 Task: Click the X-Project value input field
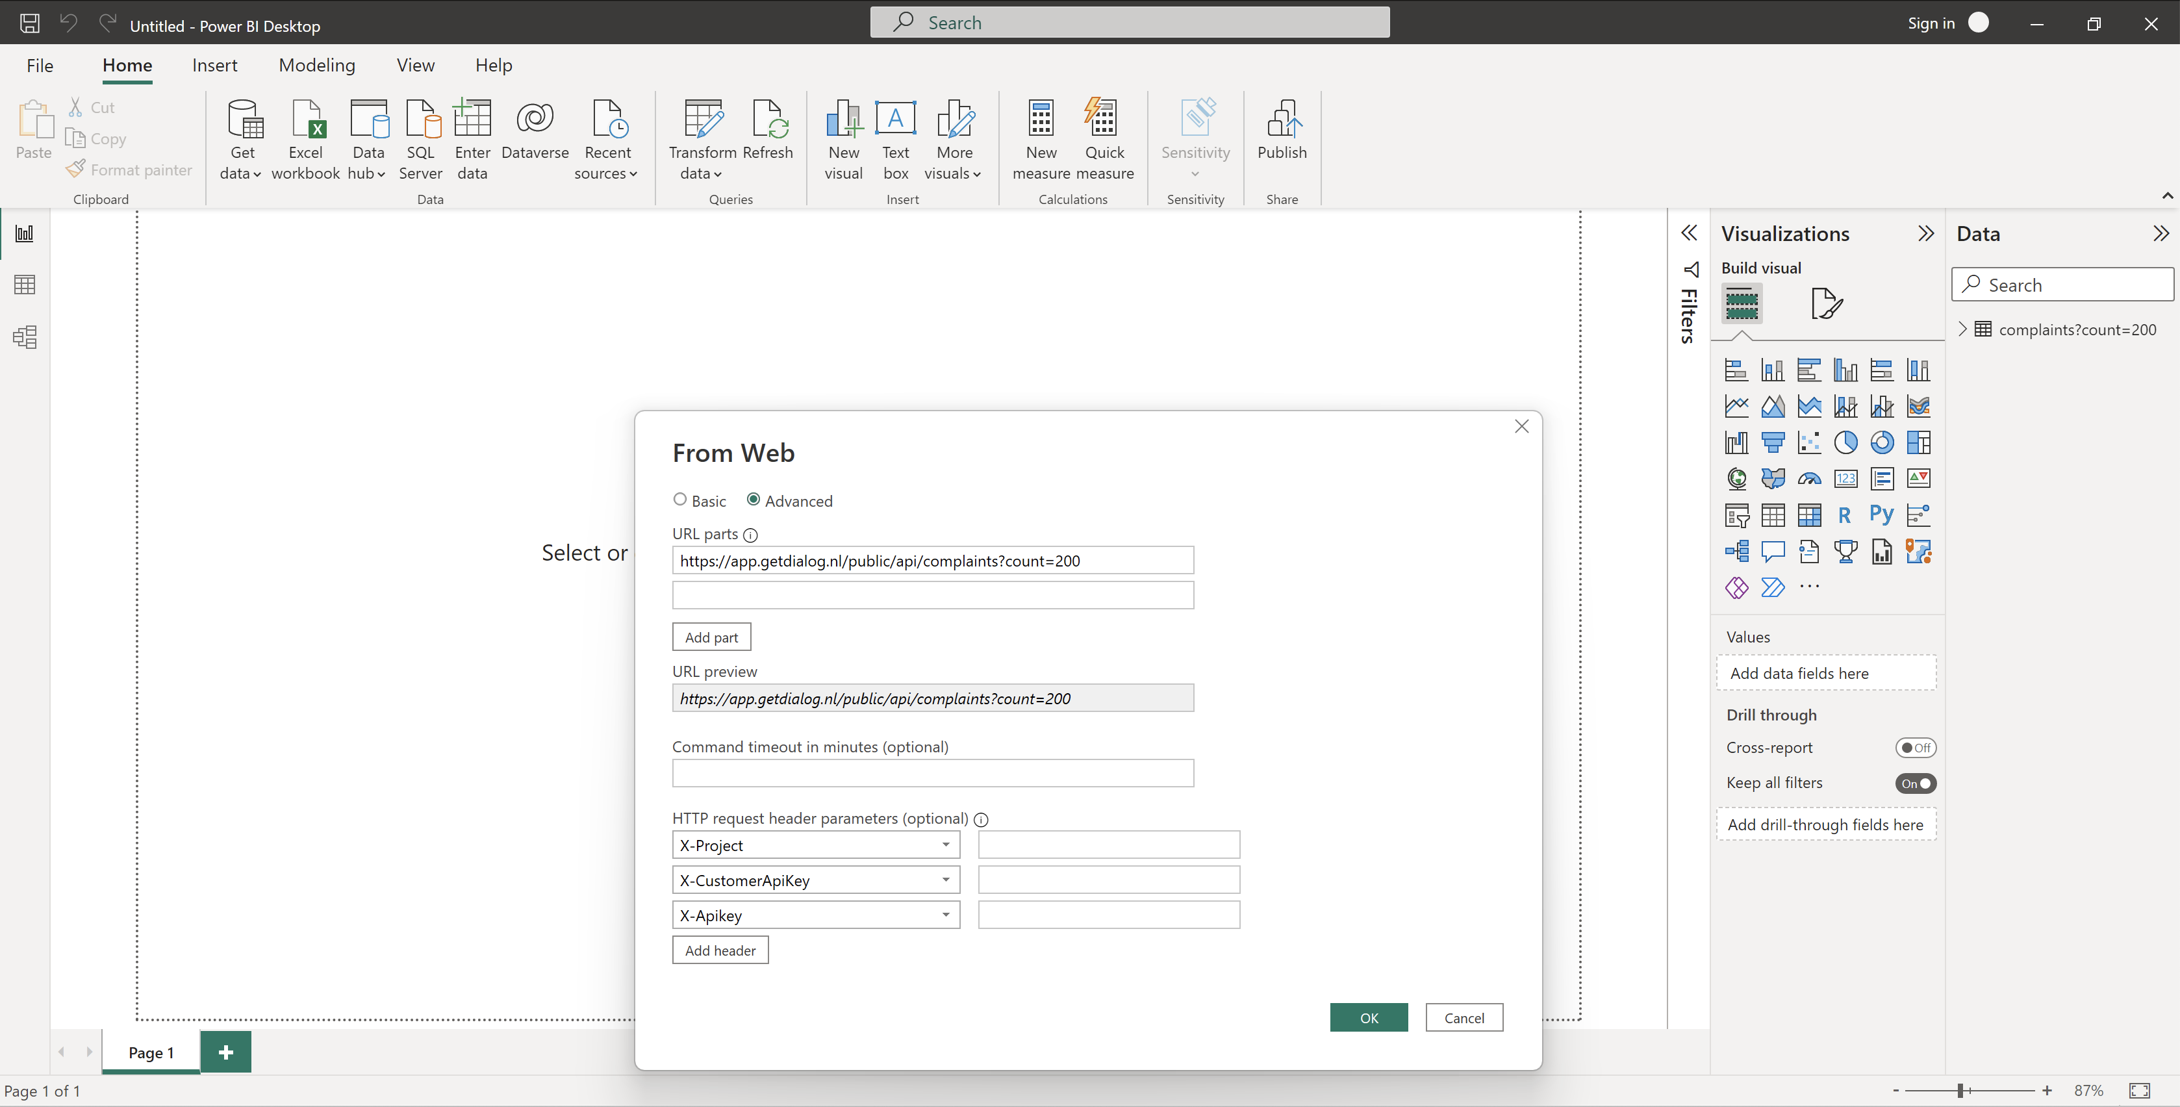pos(1109,845)
